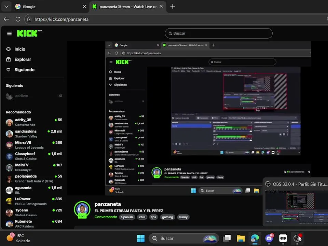
Task: Open a new browser tab
Action: point(173,7)
